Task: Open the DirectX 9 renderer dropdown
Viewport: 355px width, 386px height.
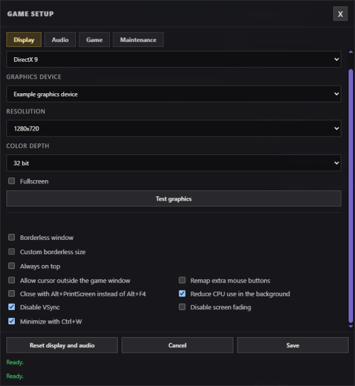Action: pyautogui.click(x=174, y=59)
